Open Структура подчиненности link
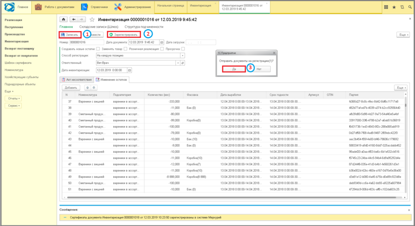 (144, 27)
